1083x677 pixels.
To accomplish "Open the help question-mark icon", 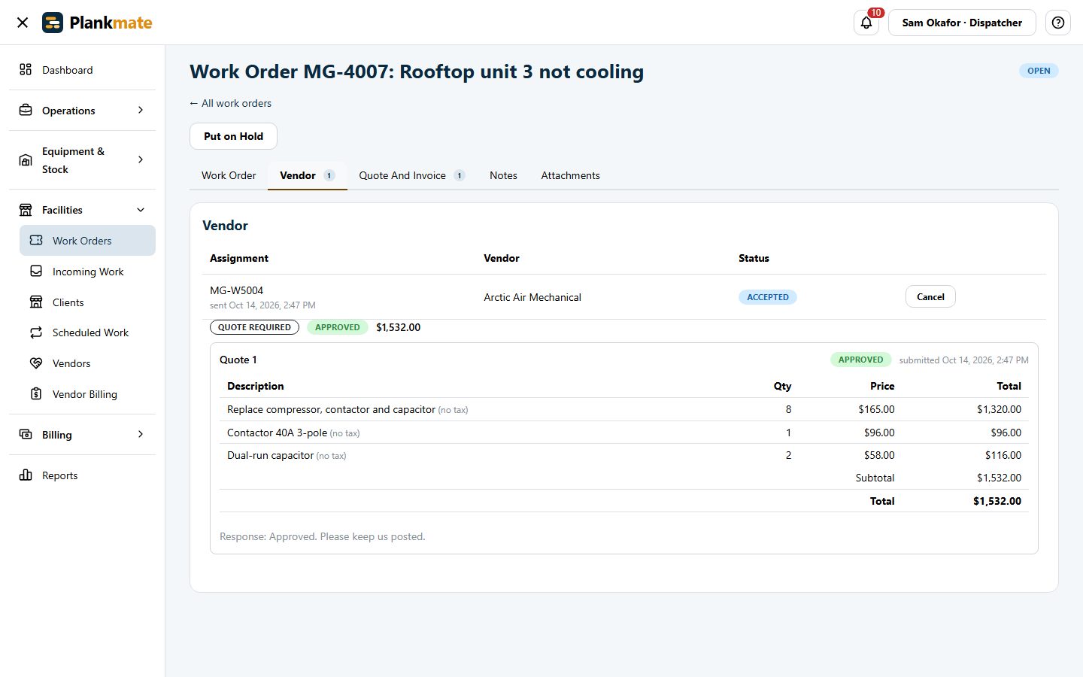I will point(1058,23).
